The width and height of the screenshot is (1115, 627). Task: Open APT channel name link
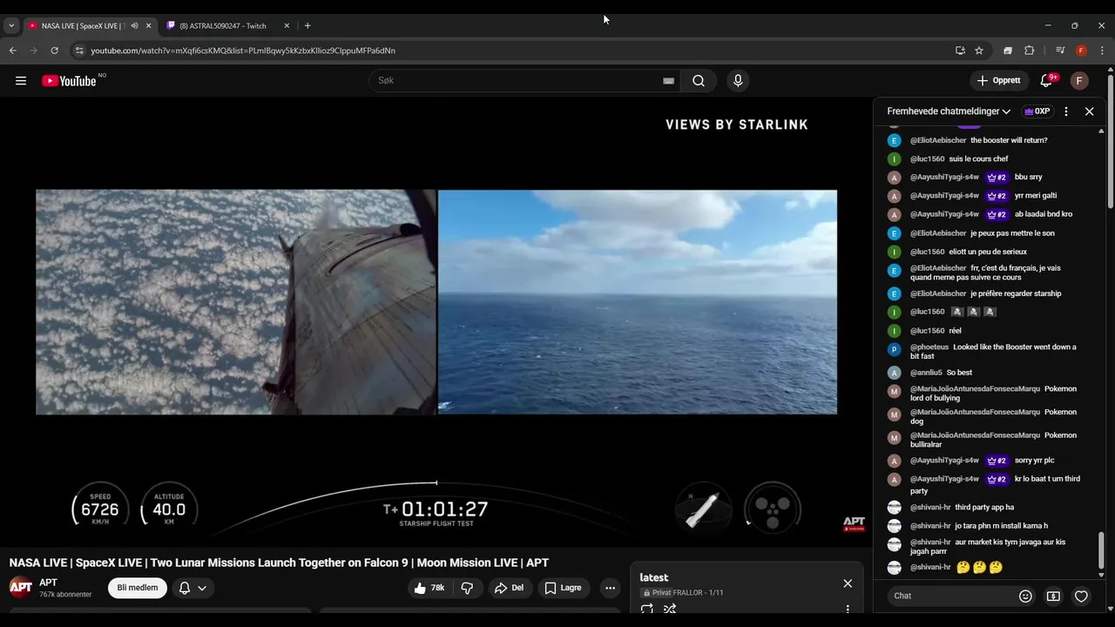point(48,583)
